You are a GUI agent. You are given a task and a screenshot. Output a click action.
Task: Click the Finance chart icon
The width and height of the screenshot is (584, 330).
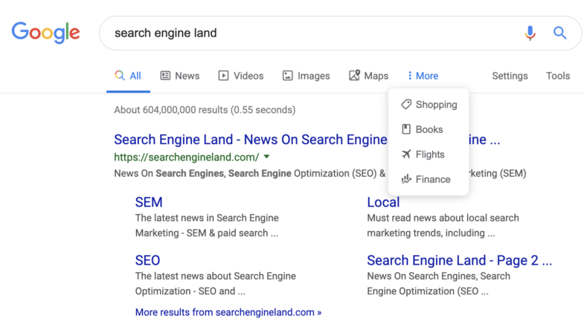(406, 179)
